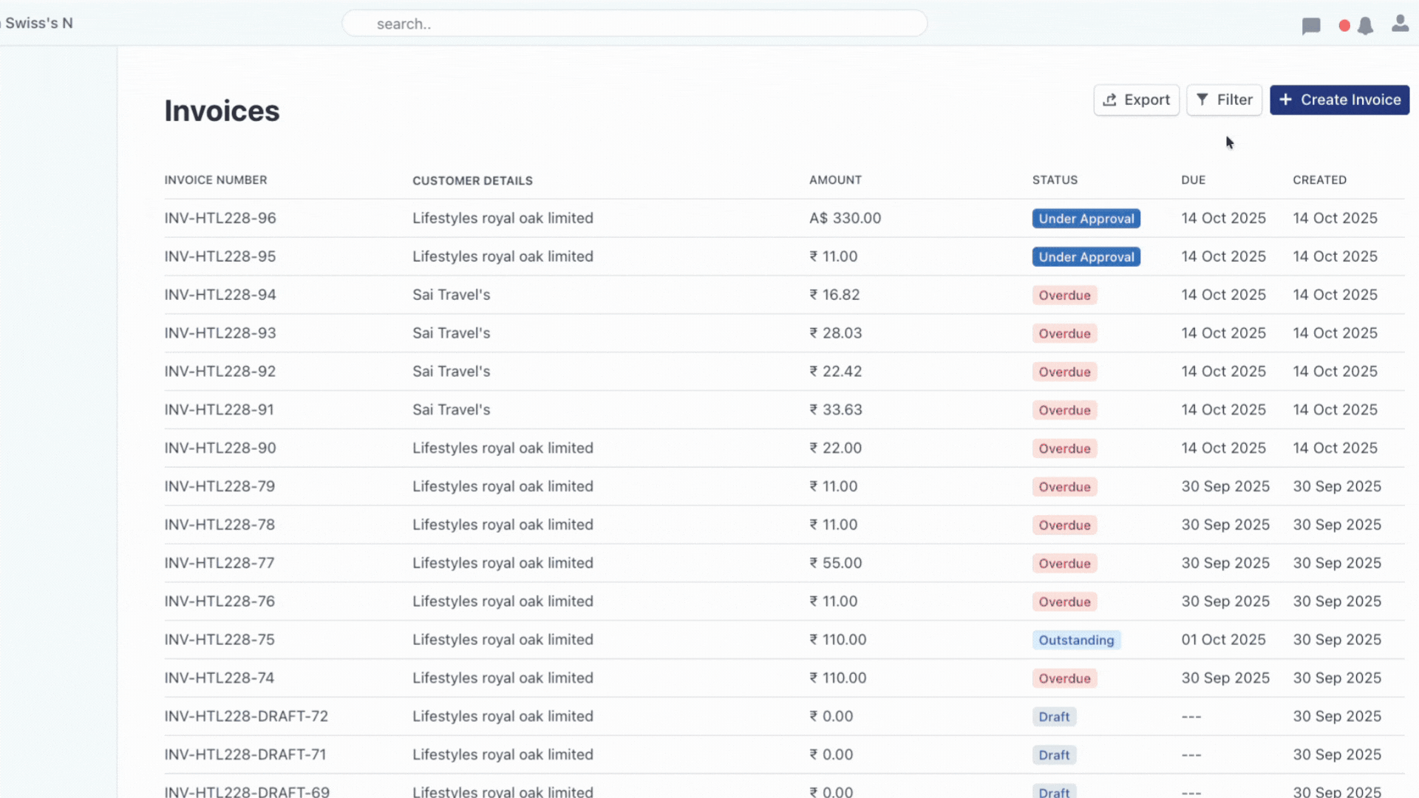
Task: Click the red notification dot
Action: pyautogui.click(x=1344, y=26)
